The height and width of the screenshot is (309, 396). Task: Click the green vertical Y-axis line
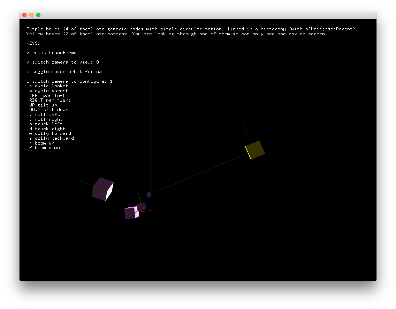tap(150, 122)
